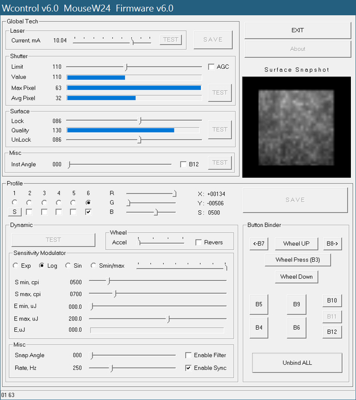Toggle the B12 checkbox in Misc

click(x=184, y=164)
